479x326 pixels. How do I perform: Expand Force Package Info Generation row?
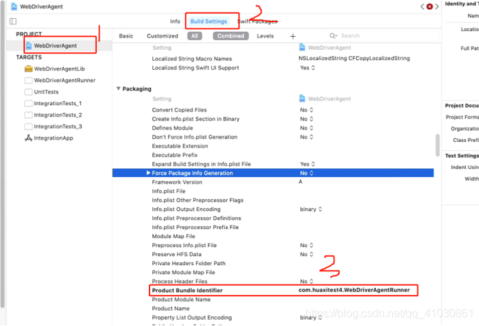148,173
